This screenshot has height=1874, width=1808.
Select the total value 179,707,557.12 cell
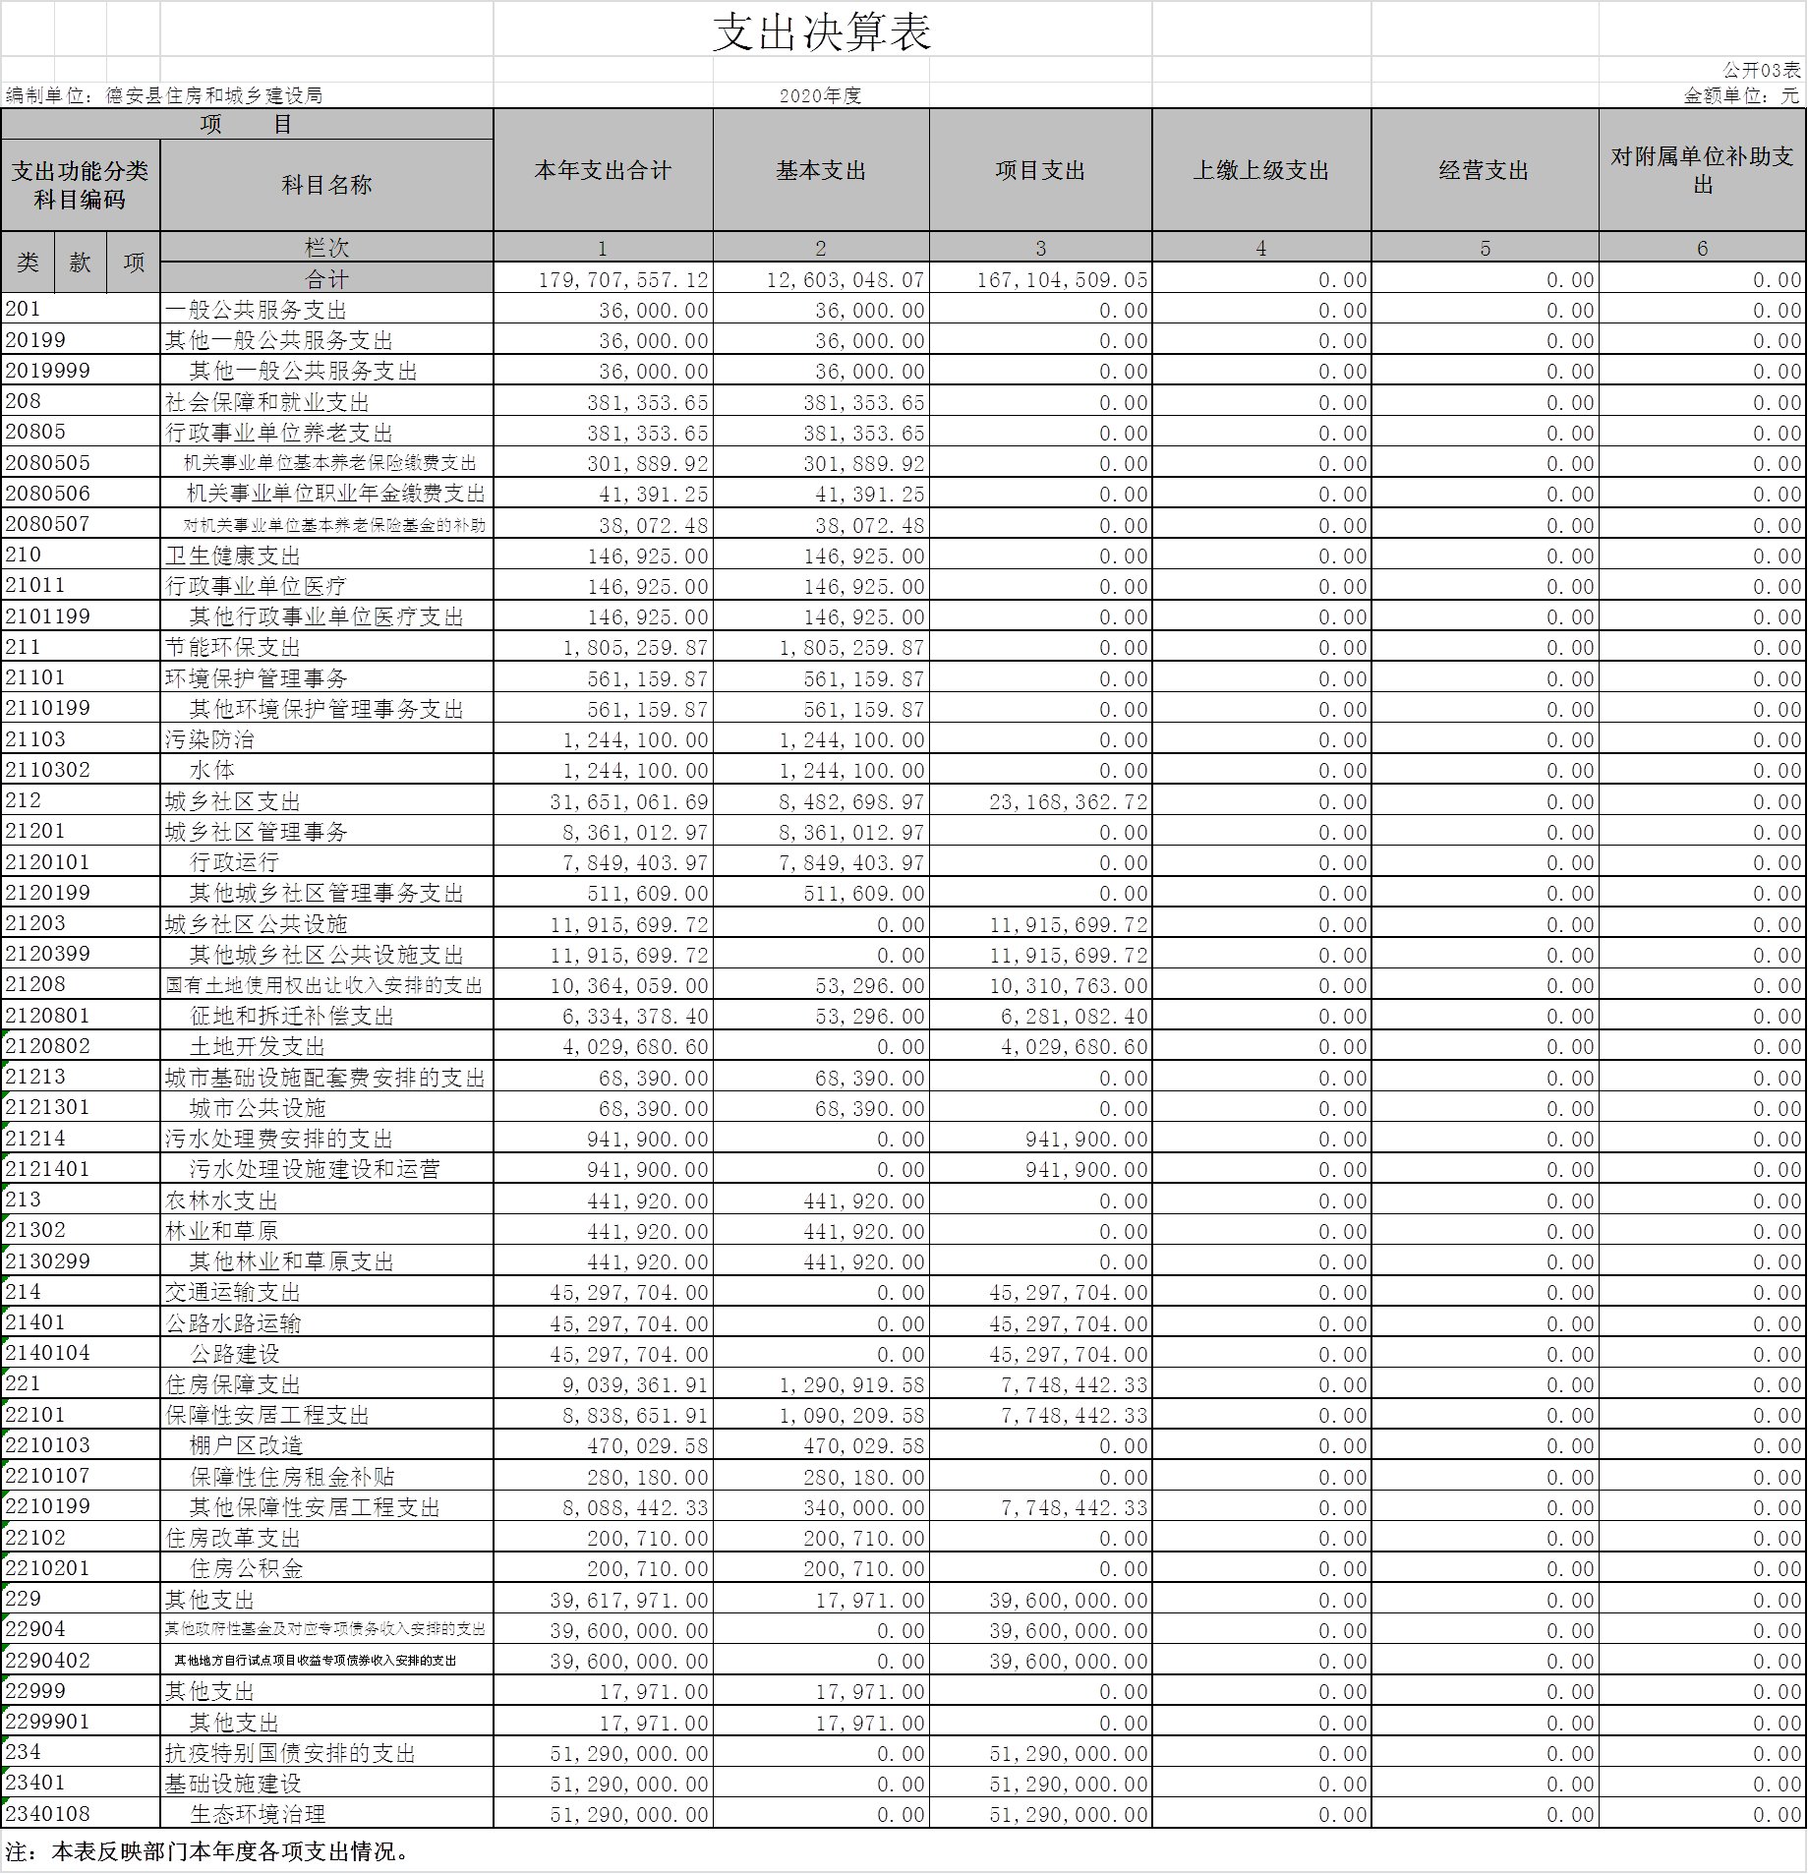623,280
